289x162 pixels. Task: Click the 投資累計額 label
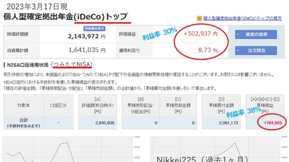click(18, 51)
